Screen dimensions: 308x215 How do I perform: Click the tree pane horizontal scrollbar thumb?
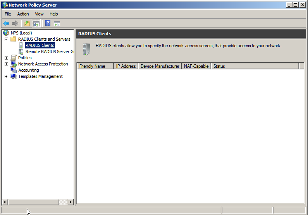point(33,202)
